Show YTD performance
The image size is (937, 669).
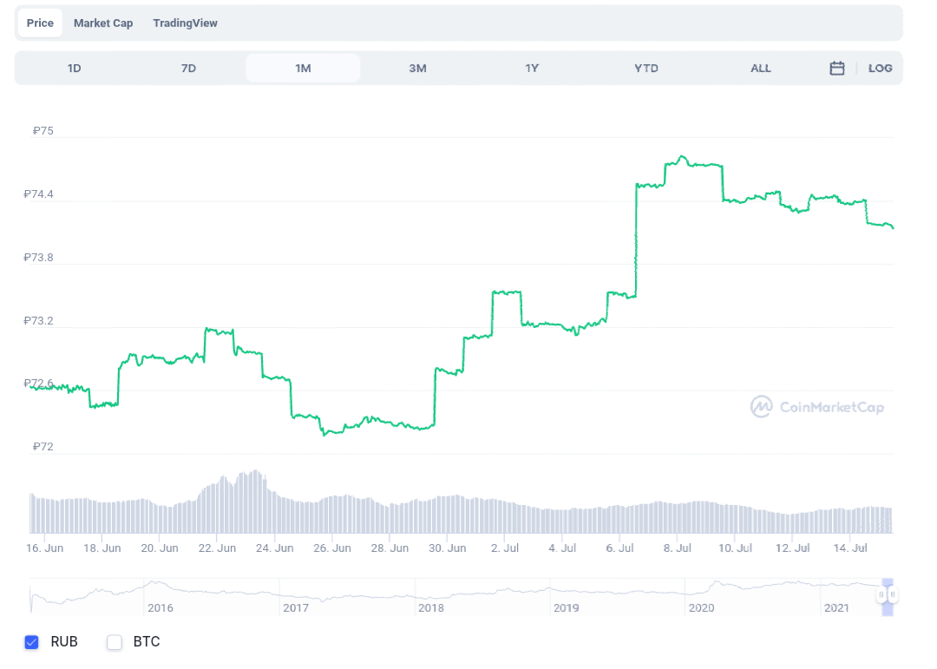tap(645, 68)
